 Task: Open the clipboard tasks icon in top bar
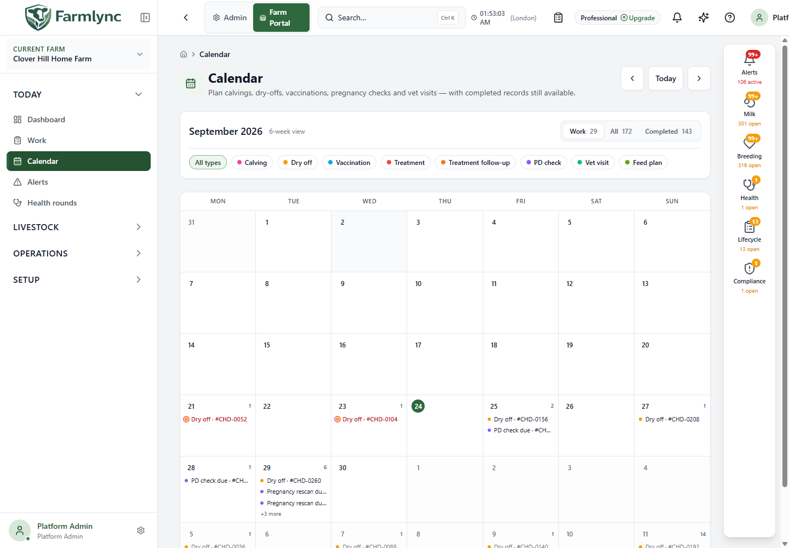(558, 18)
